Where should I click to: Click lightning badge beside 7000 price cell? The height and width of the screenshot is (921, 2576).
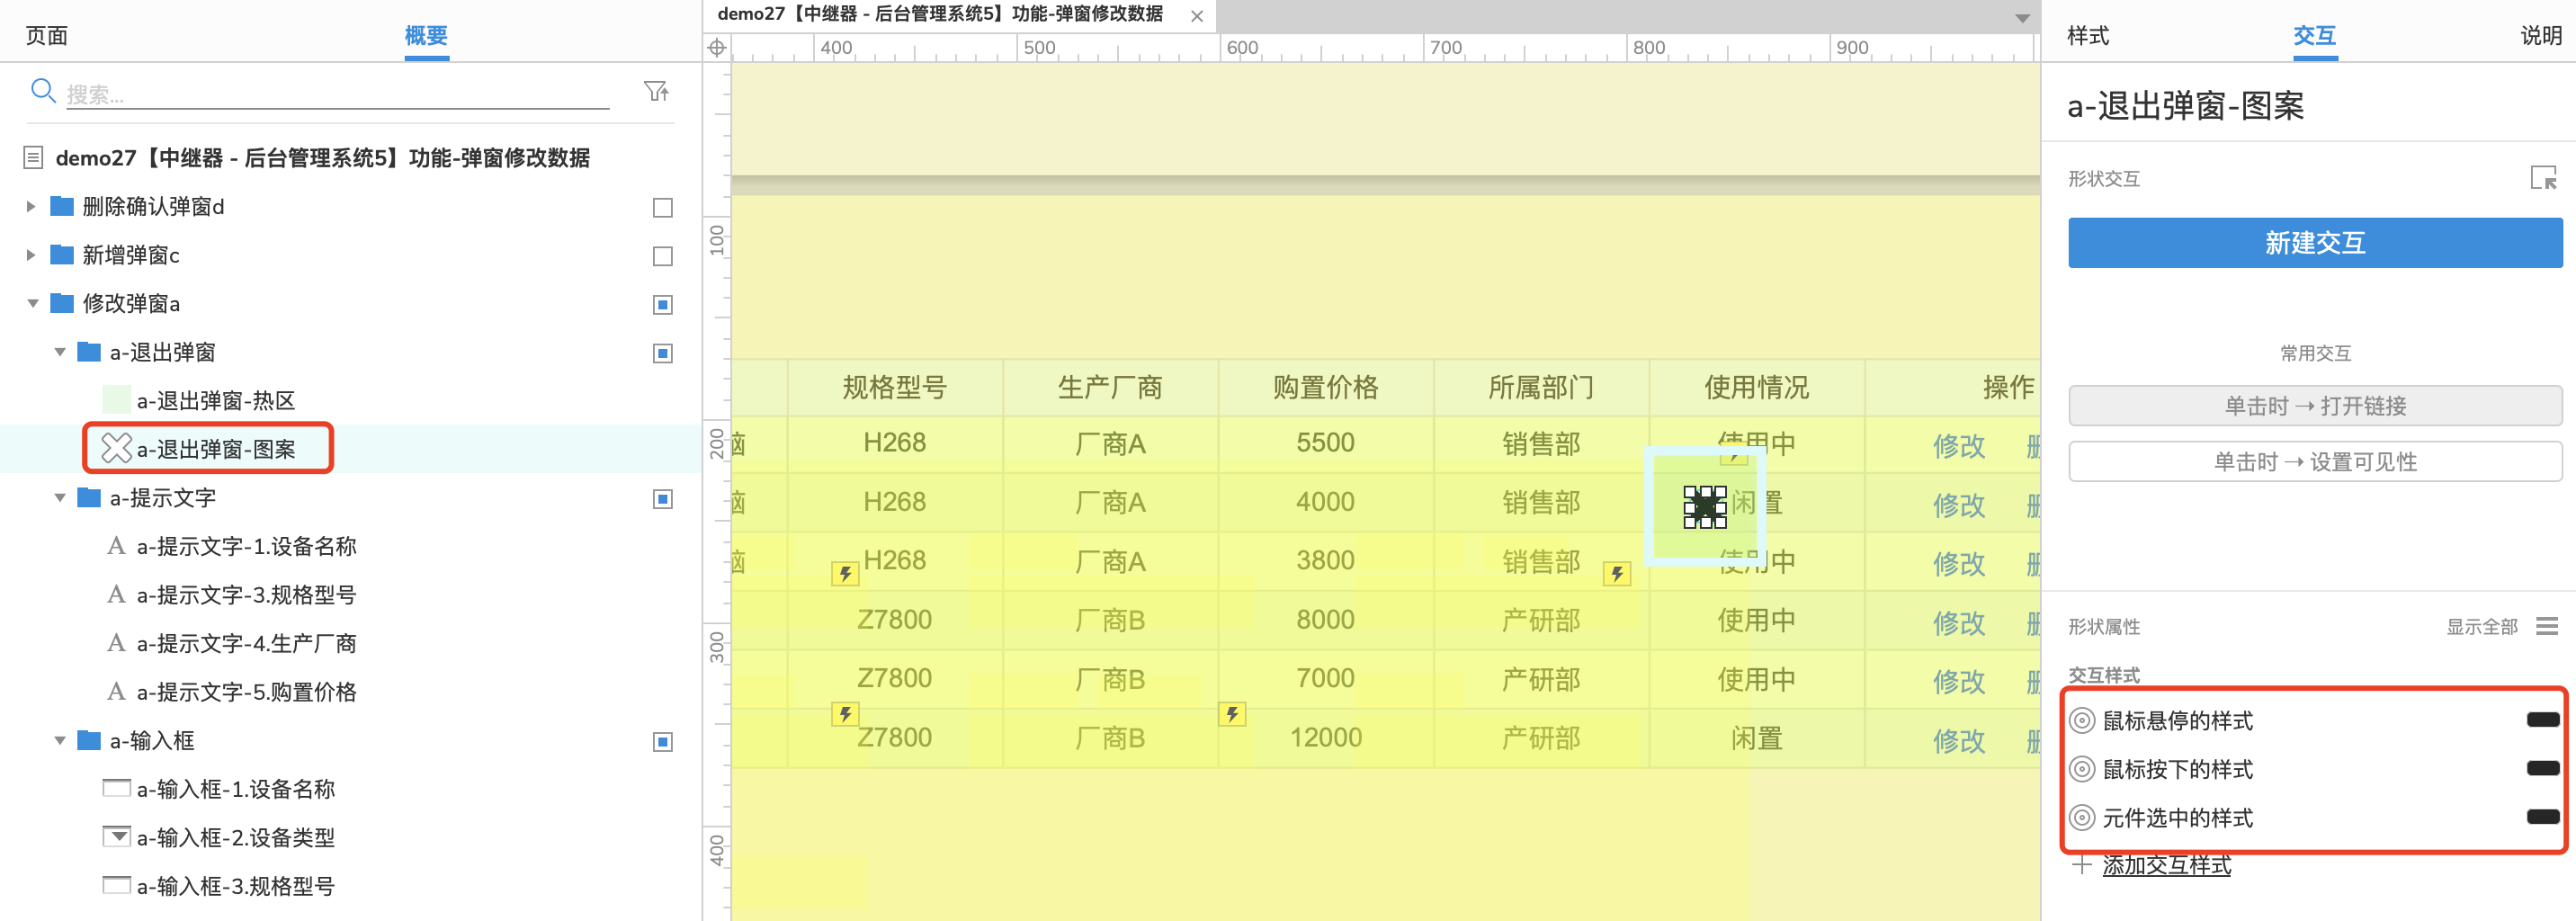pos(1232,714)
